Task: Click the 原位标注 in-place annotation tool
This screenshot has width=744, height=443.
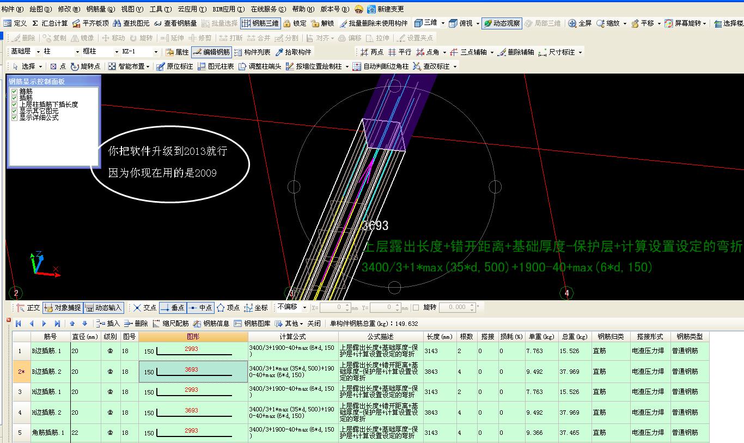Action: pos(175,66)
